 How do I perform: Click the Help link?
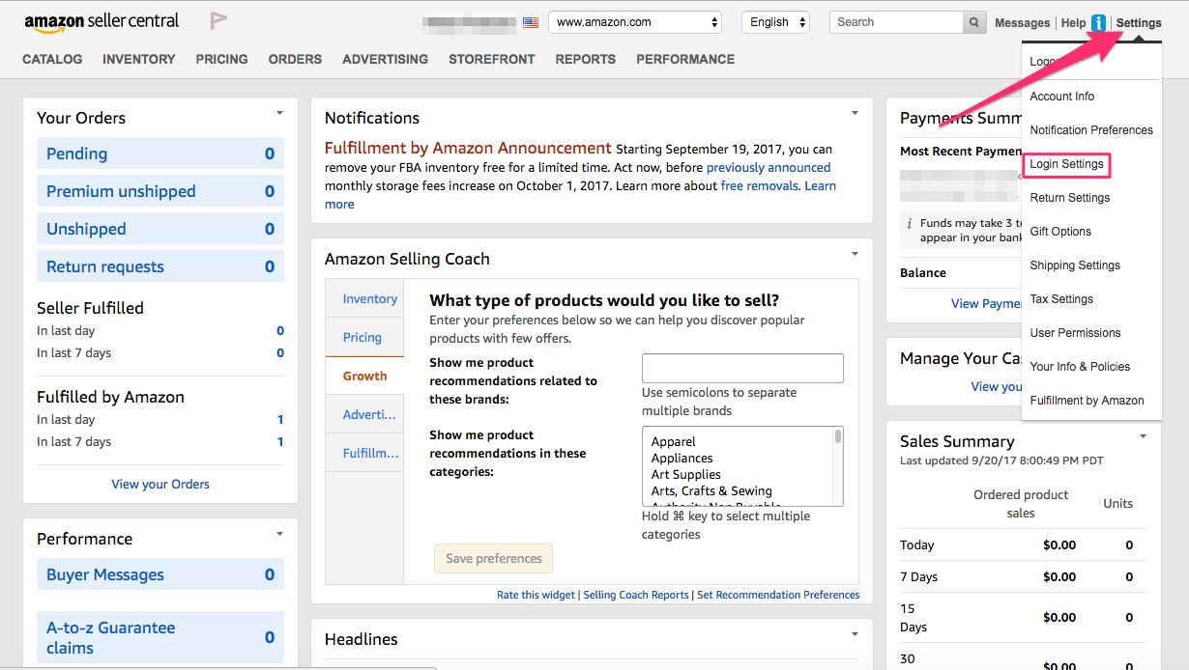(x=1073, y=23)
